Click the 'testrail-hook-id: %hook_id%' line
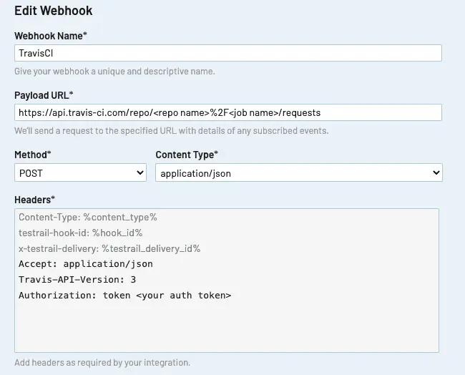Viewport: 465px width, 375px height. (x=81, y=233)
